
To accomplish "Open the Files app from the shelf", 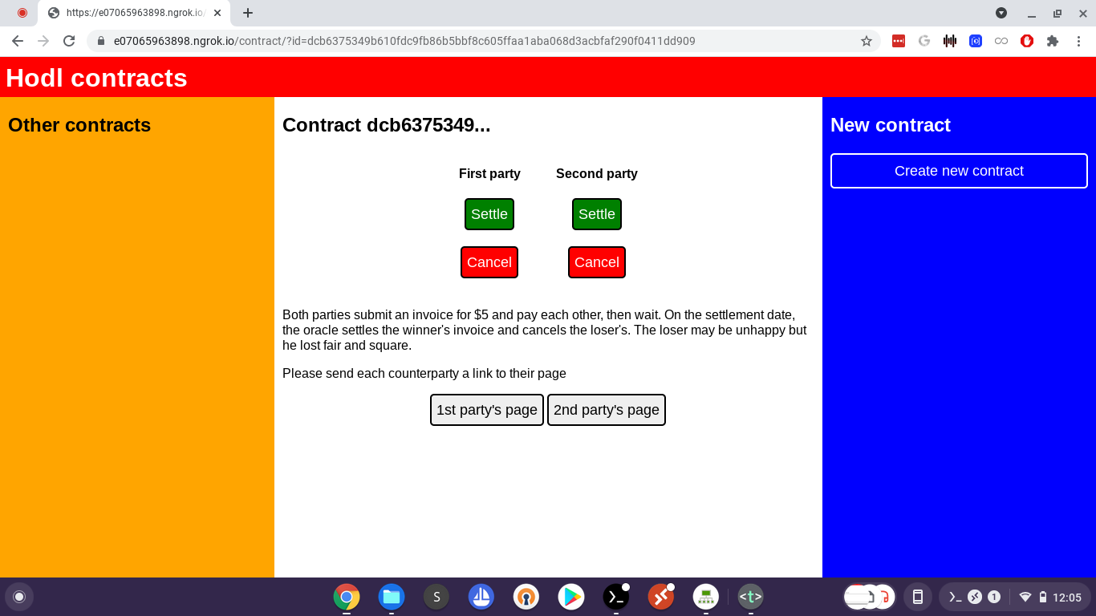I will [x=392, y=597].
